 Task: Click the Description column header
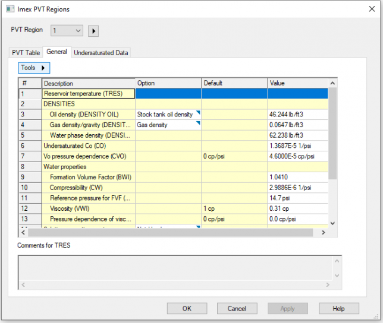(89, 83)
